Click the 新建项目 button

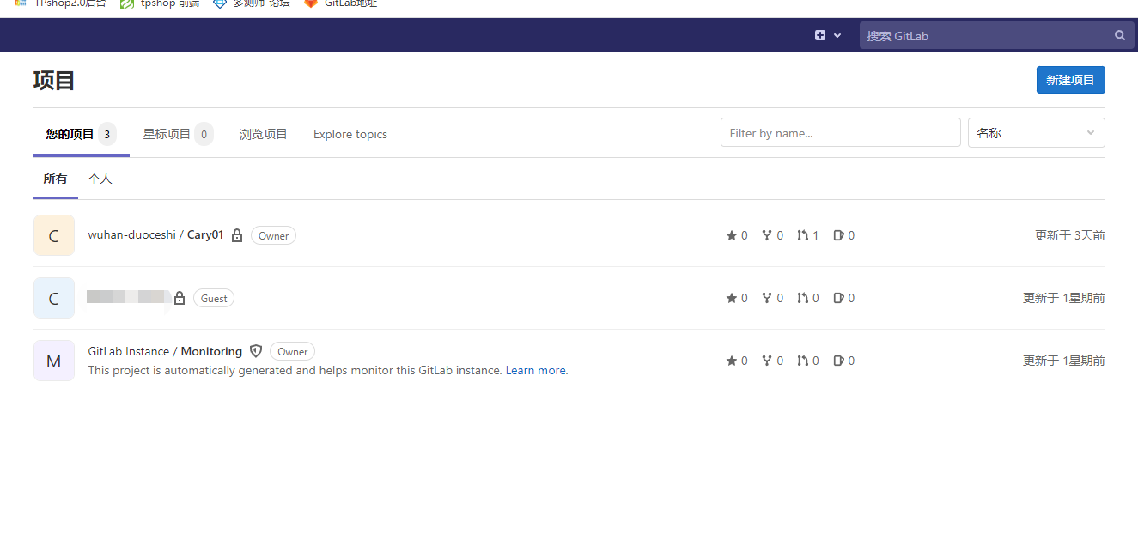tap(1070, 80)
